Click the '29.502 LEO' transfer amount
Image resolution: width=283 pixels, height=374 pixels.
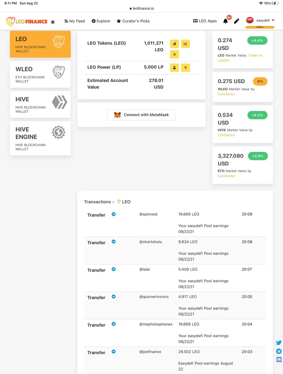(x=189, y=352)
